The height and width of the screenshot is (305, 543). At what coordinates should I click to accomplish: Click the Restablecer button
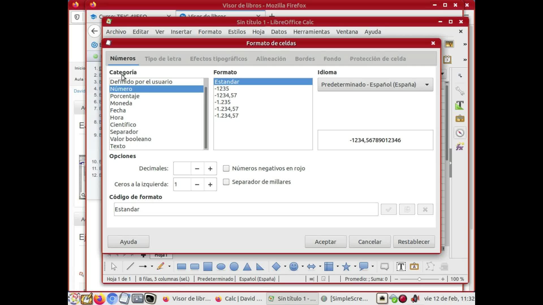point(413,242)
